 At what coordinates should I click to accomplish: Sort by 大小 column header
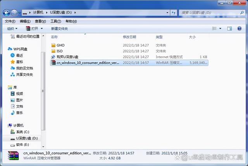coord(192,37)
